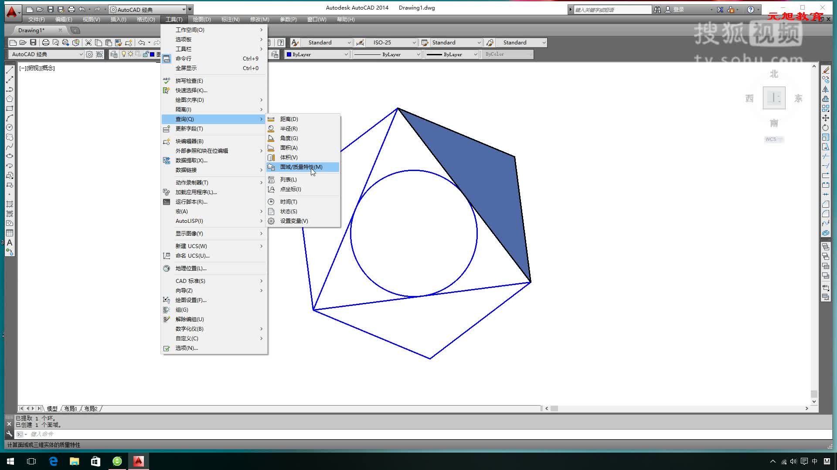The width and height of the screenshot is (837, 470).
Task: Click the 面域/质量特性(M) menu item
Action: (x=301, y=166)
